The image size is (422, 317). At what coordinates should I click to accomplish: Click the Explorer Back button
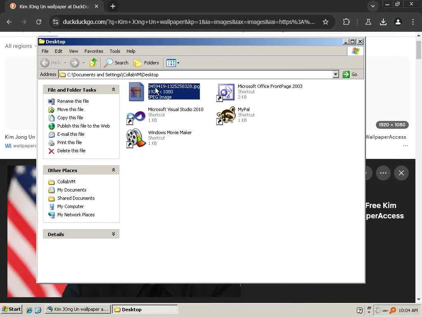[51, 63]
